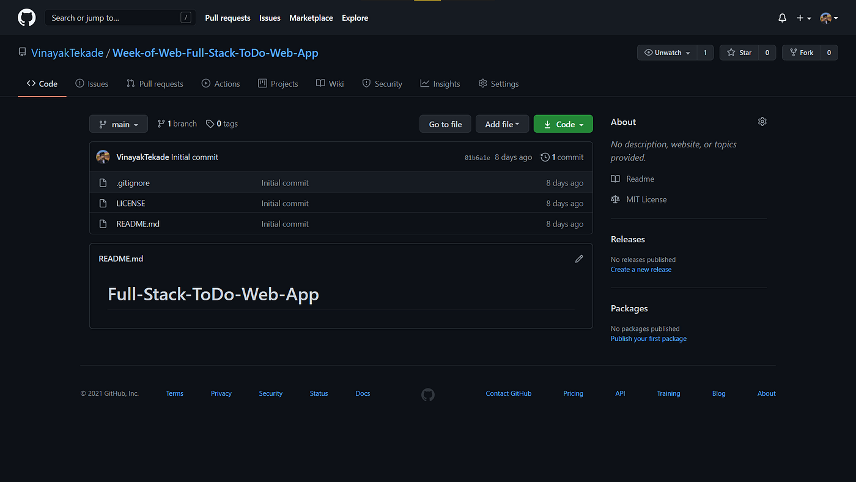Click the GitHub home logo icon

click(x=26, y=17)
